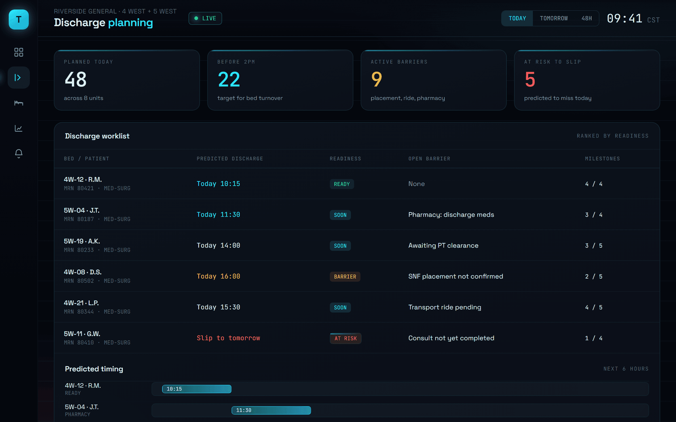676x422 pixels.
Task: Open the dashboard grid icon in sidebar
Action: [x=19, y=52]
